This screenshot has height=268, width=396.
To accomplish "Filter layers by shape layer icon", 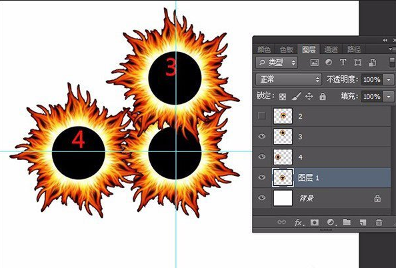I will [x=357, y=63].
